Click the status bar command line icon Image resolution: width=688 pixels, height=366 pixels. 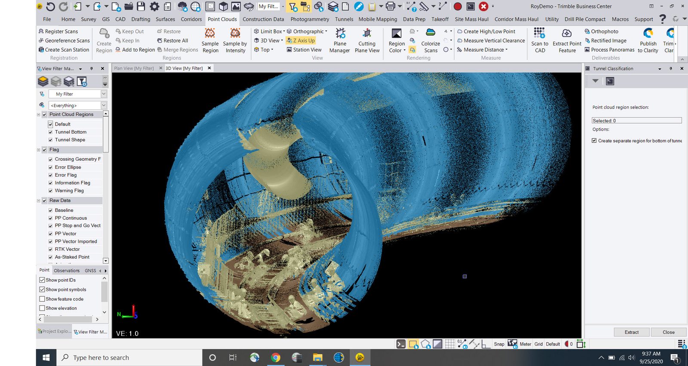coord(401,344)
